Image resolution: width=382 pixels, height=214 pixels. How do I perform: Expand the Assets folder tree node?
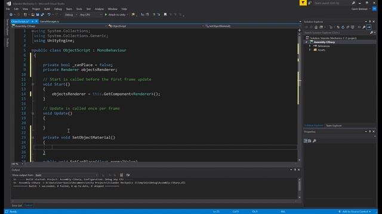pyautogui.click(x=310, y=50)
